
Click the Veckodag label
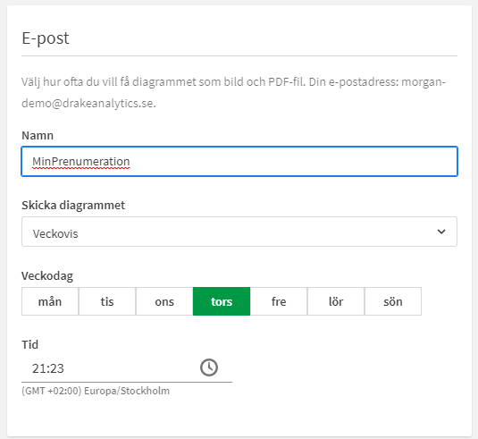pos(47,275)
